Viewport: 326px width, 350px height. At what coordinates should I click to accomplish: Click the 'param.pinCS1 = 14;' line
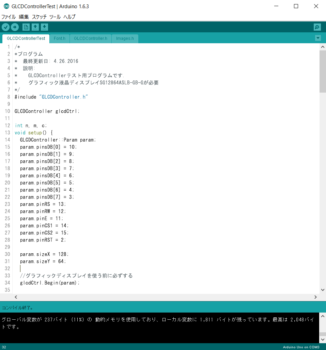(x=44, y=225)
